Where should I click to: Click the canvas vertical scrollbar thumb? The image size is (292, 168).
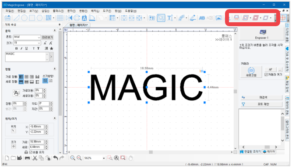(236, 91)
